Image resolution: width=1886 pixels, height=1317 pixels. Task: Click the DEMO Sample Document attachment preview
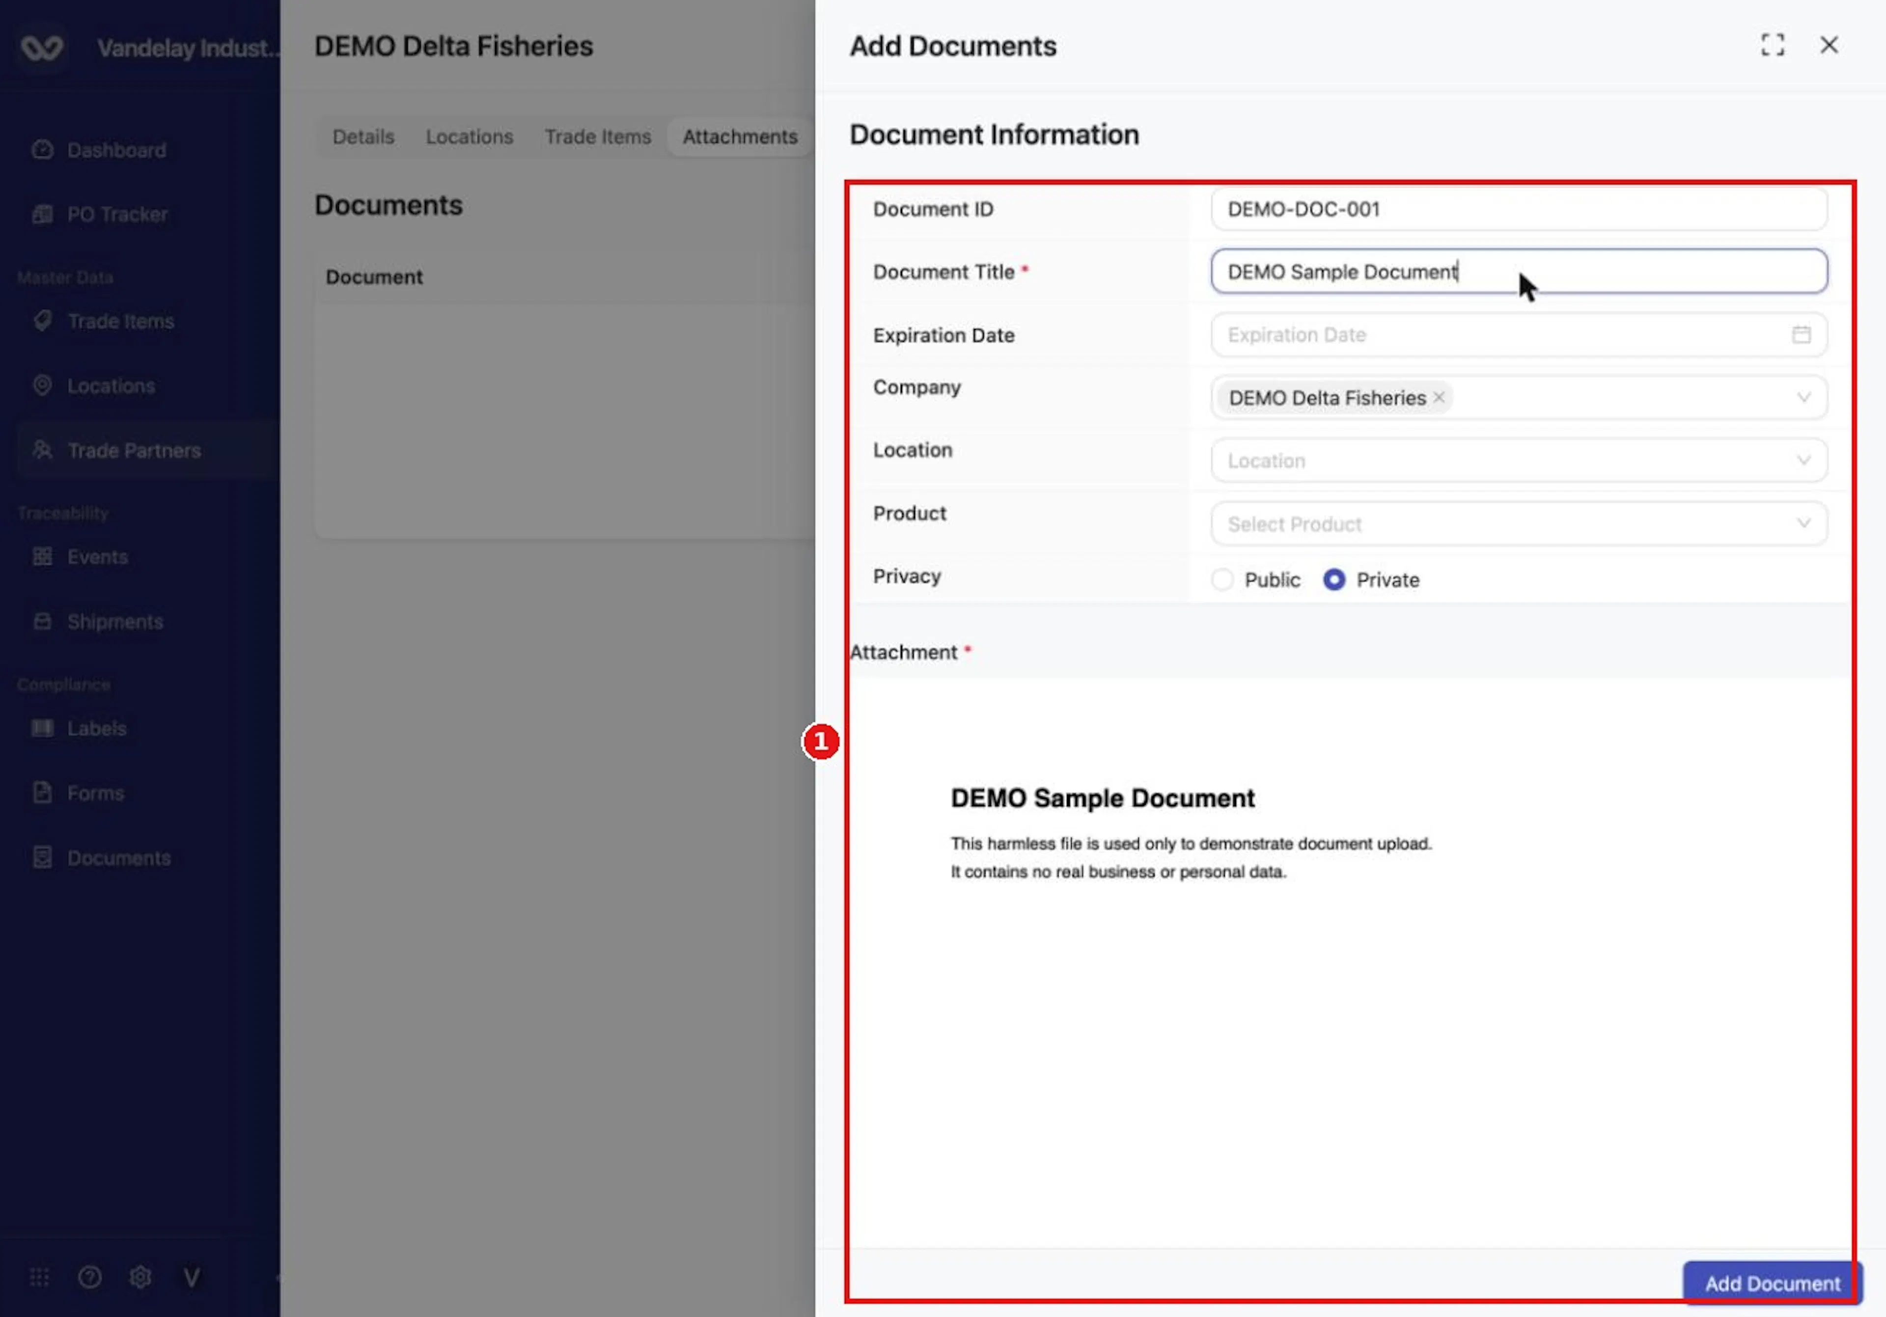(1351, 962)
